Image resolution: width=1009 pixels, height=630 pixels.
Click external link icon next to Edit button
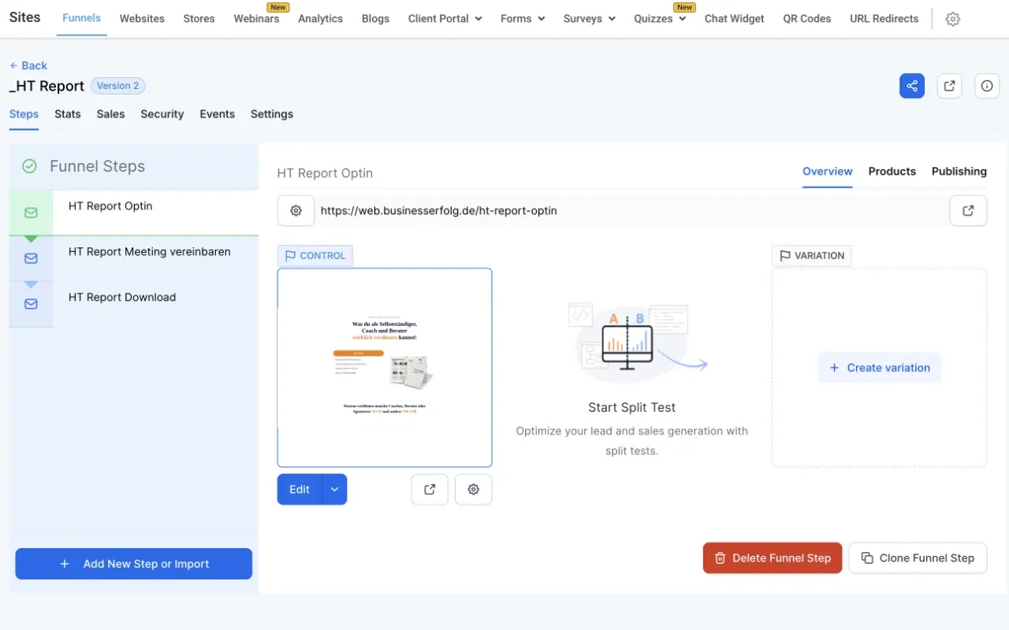(x=429, y=489)
